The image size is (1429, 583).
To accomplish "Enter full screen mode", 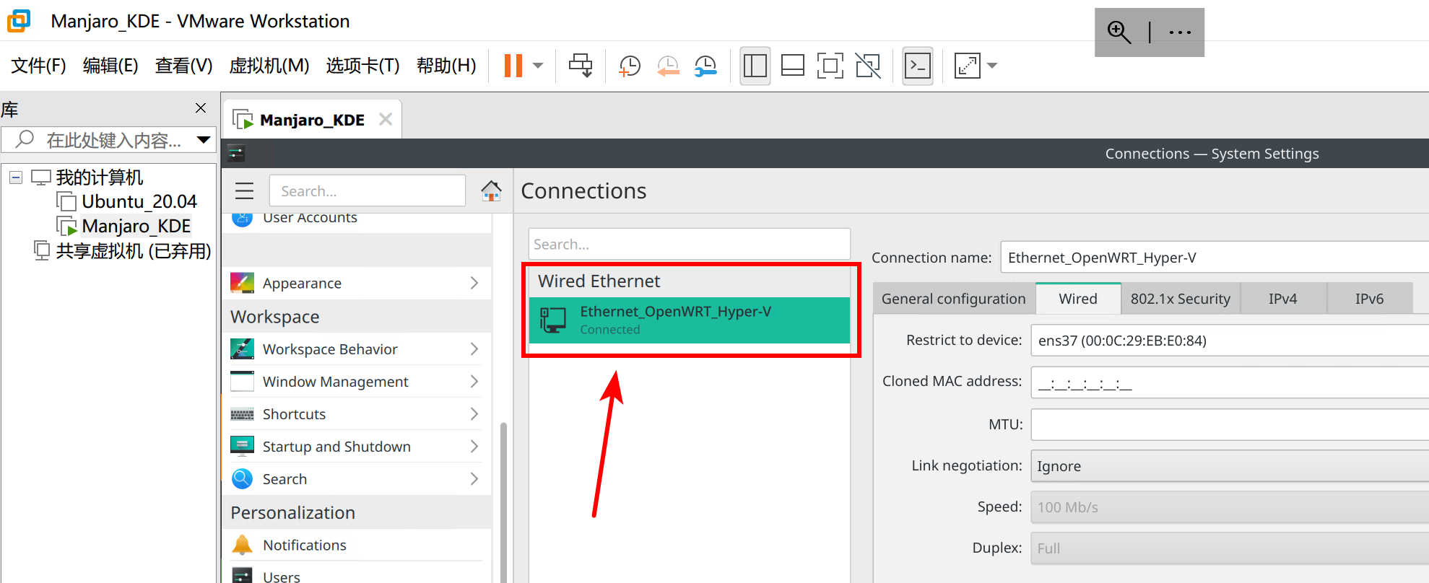I will coord(830,66).
